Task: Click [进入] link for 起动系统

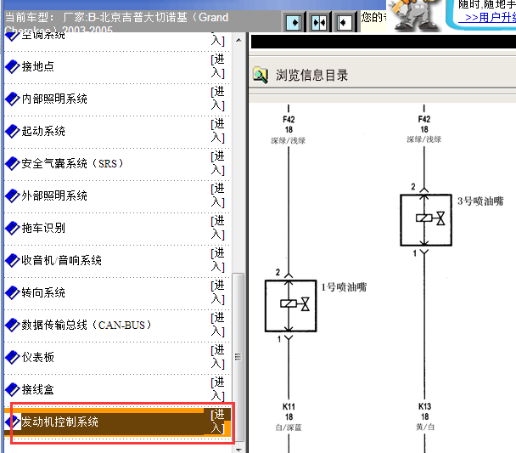Action: (218, 131)
